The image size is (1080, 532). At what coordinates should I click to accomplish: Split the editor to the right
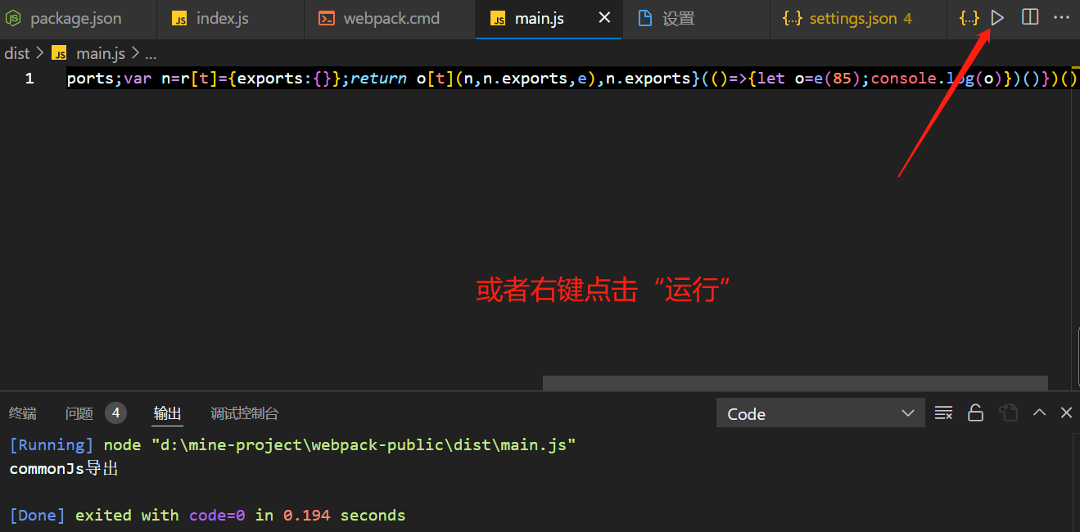pos(1030,17)
